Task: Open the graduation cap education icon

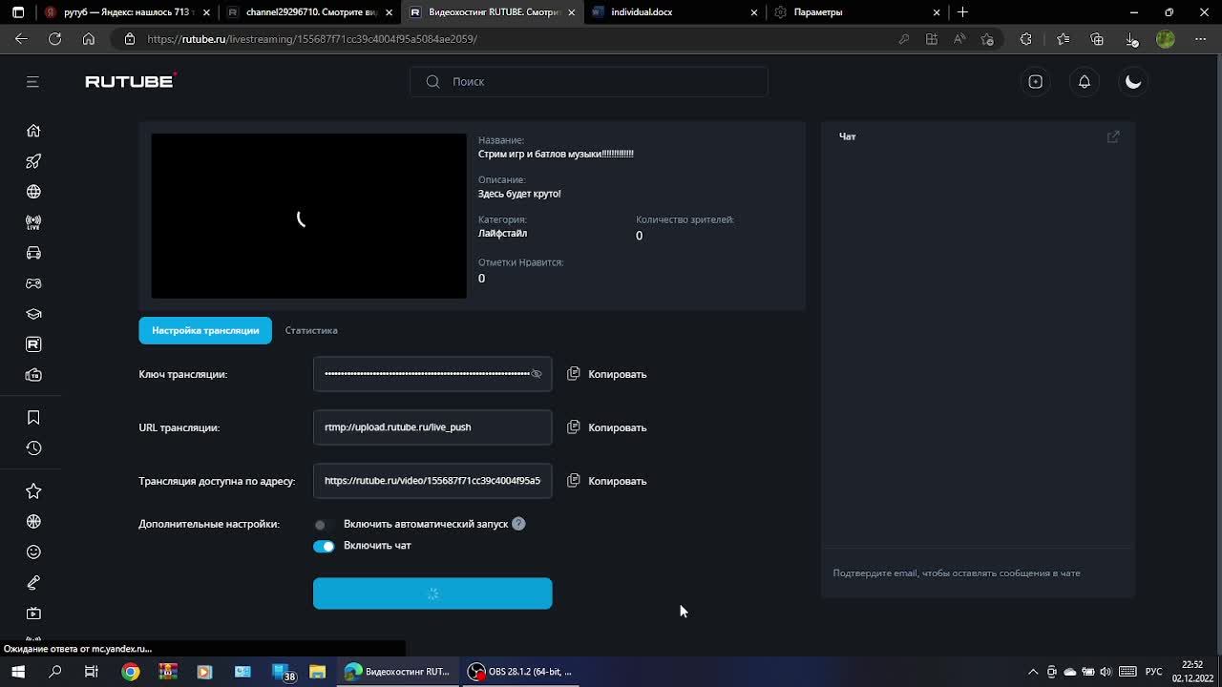Action: pyautogui.click(x=33, y=314)
